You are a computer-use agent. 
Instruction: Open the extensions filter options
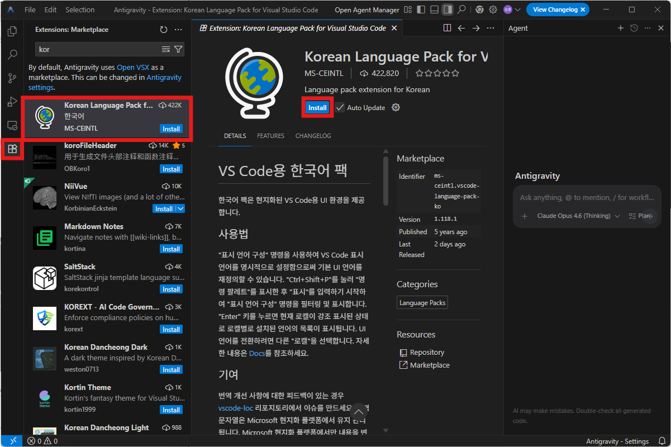pyautogui.click(x=178, y=50)
